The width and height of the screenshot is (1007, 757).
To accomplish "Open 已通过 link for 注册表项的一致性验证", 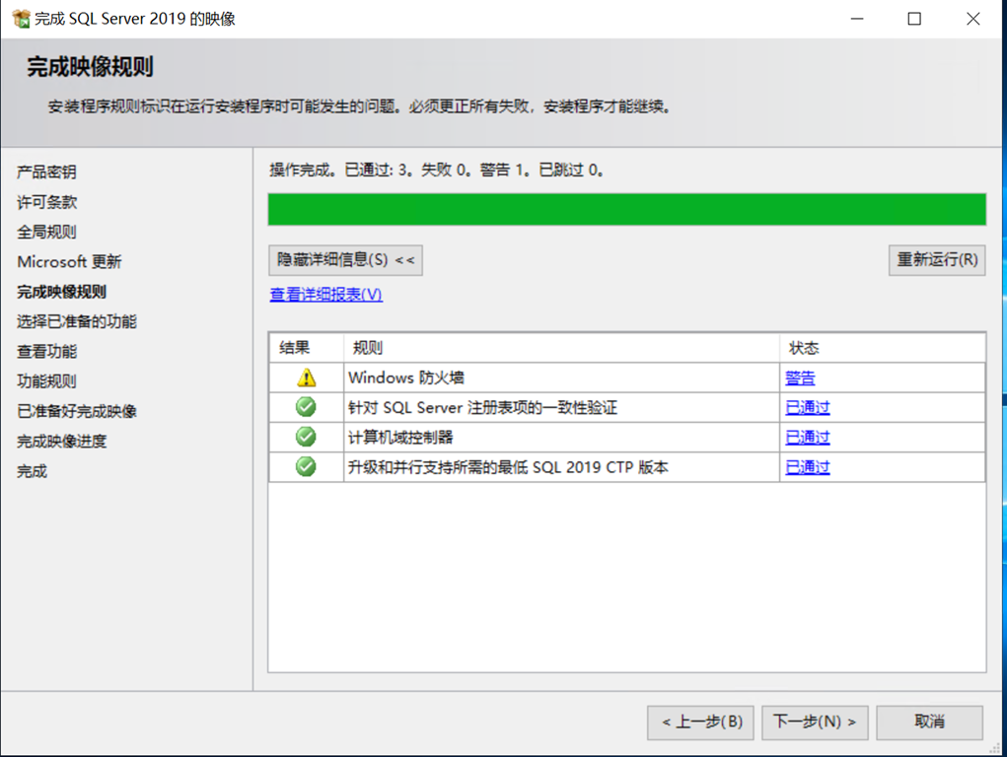I will point(807,408).
